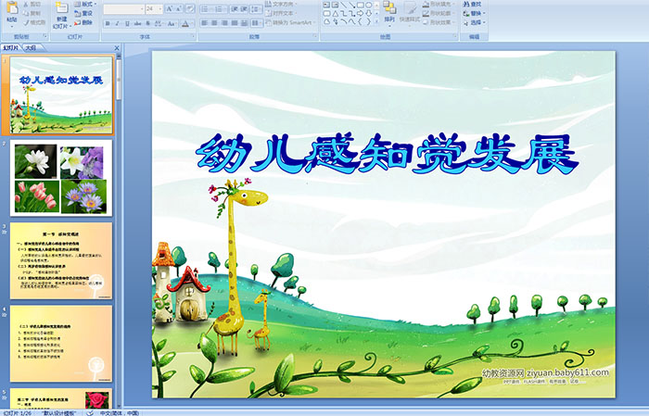The image size is (649, 416).
Task: Open the font size 24 dropdown
Action: click(159, 8)
